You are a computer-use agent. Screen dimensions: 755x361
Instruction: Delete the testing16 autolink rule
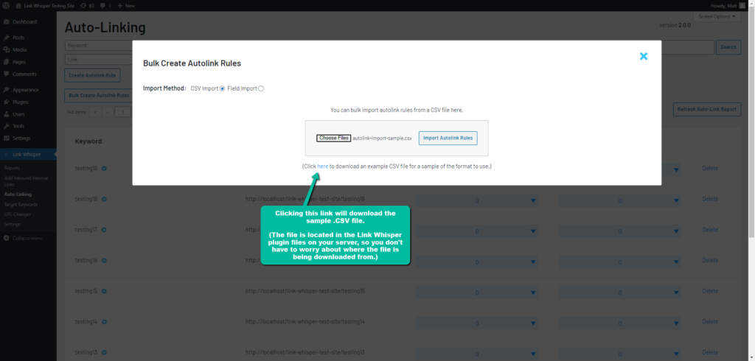tap(710, 260)
